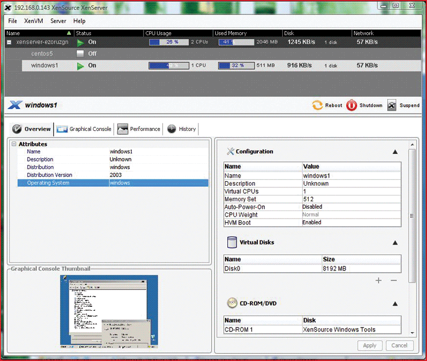Click the Status column header
427x361 pixels.
[108, 33]
